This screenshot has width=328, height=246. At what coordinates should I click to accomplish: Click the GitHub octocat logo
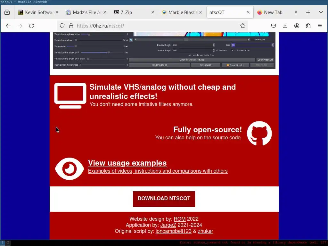coord(259,133)
